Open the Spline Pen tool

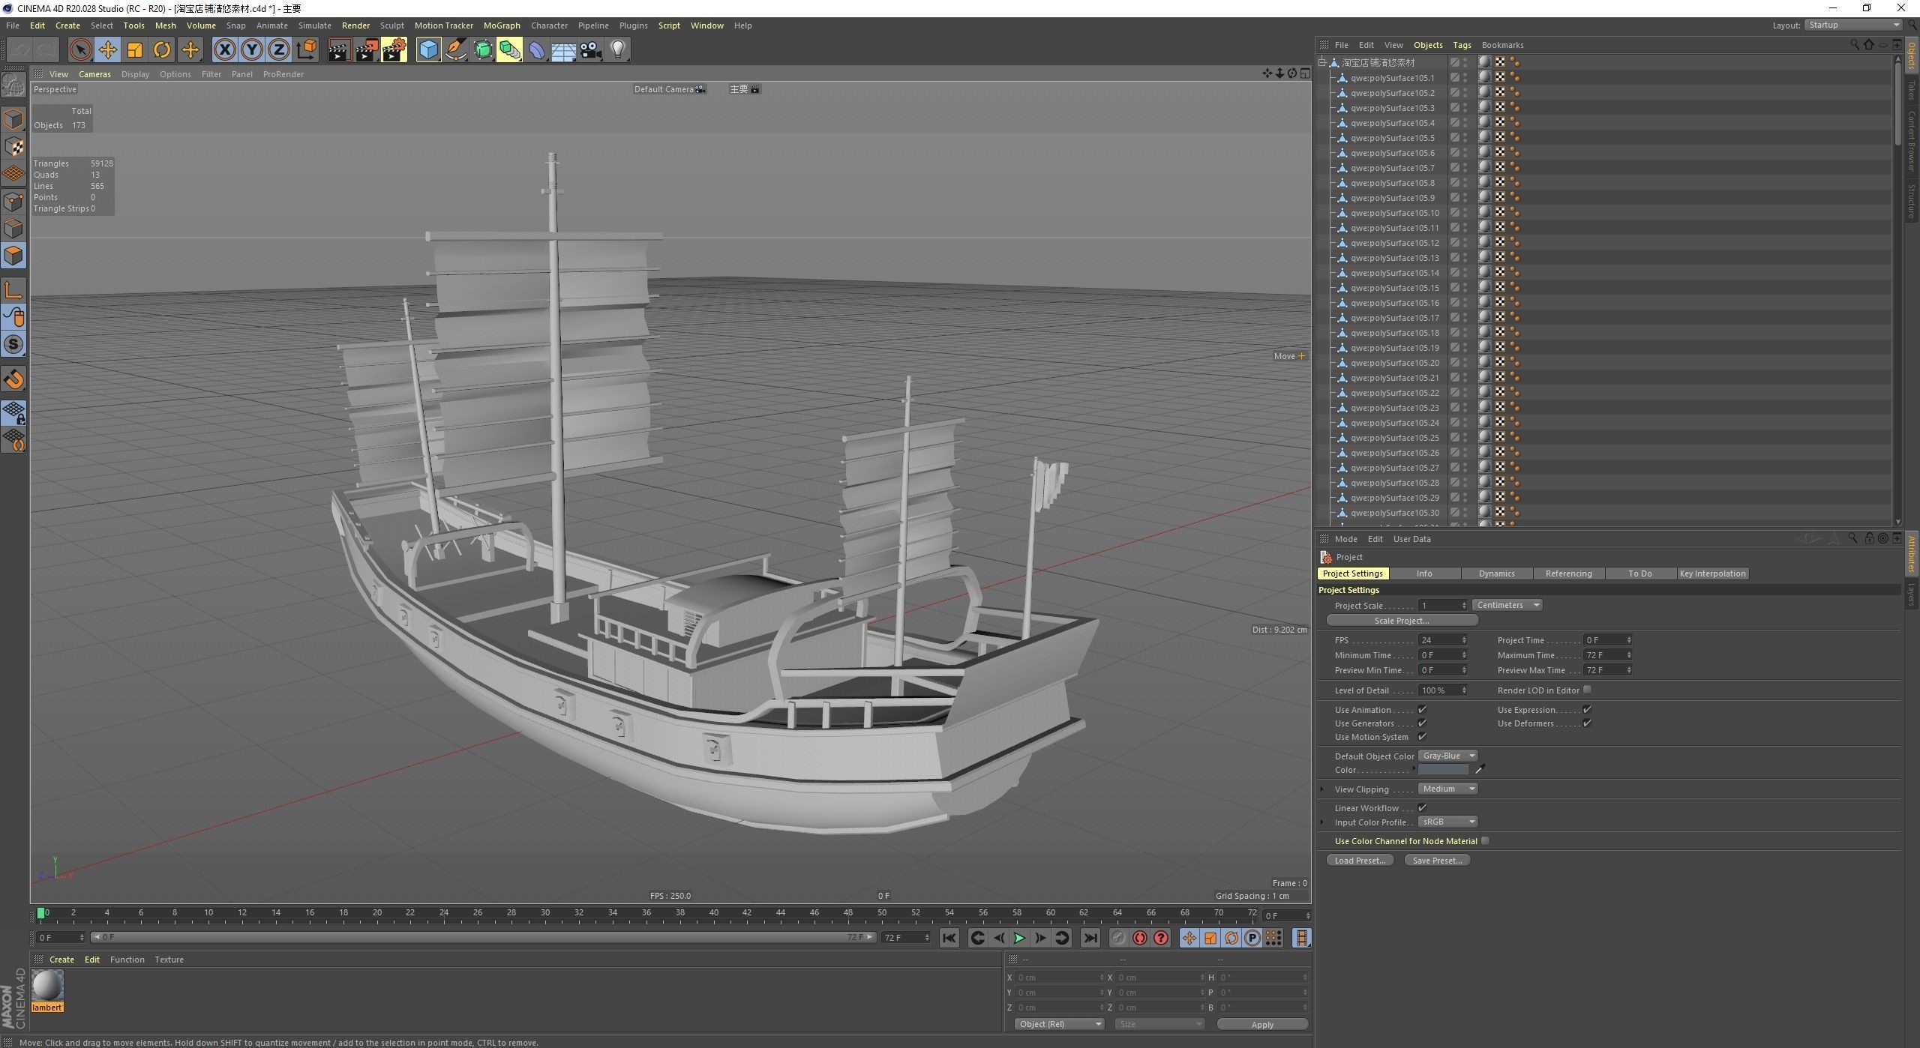[456, 50]
